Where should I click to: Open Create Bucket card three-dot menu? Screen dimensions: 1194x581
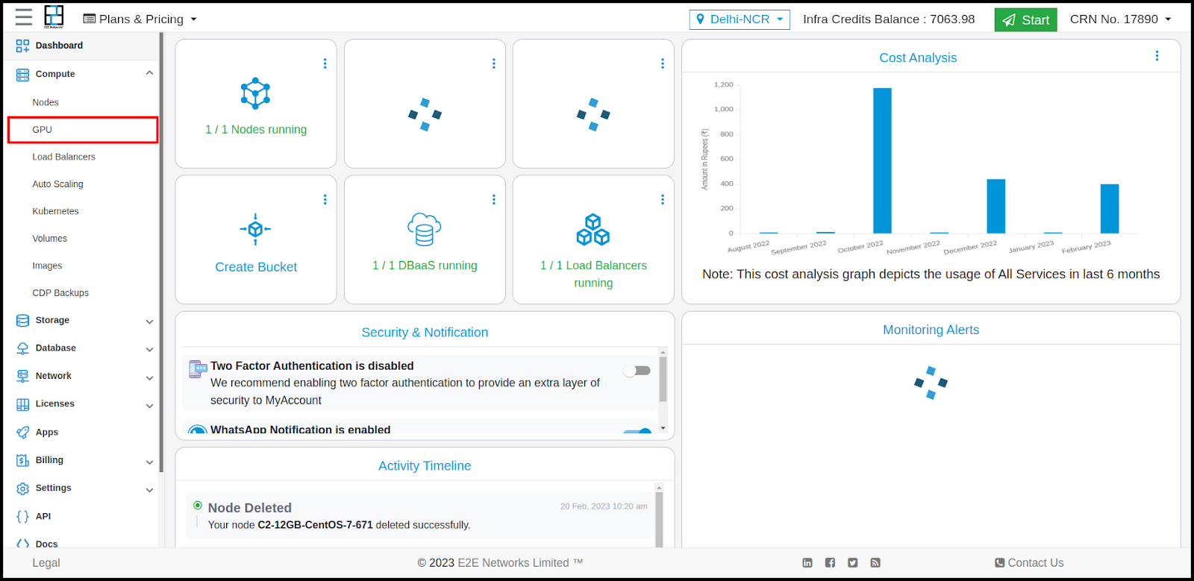pyautogui.click(x=325, y=199)
